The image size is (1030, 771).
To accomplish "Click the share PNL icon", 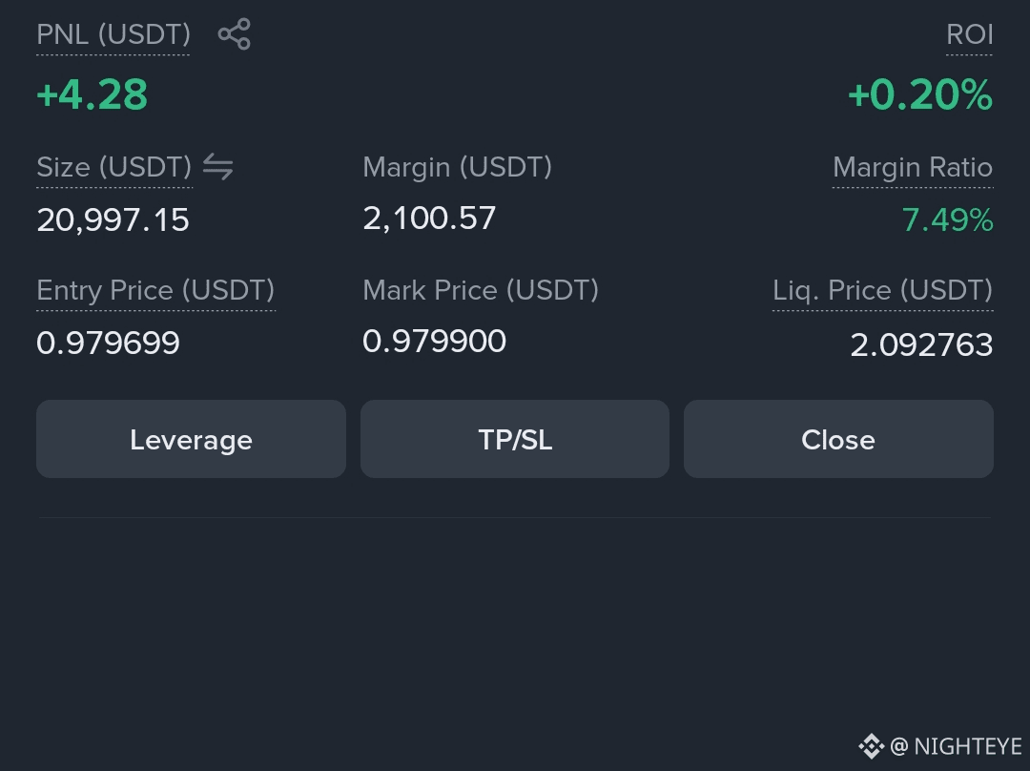I will pyautogui.click(x=234, y=34).
